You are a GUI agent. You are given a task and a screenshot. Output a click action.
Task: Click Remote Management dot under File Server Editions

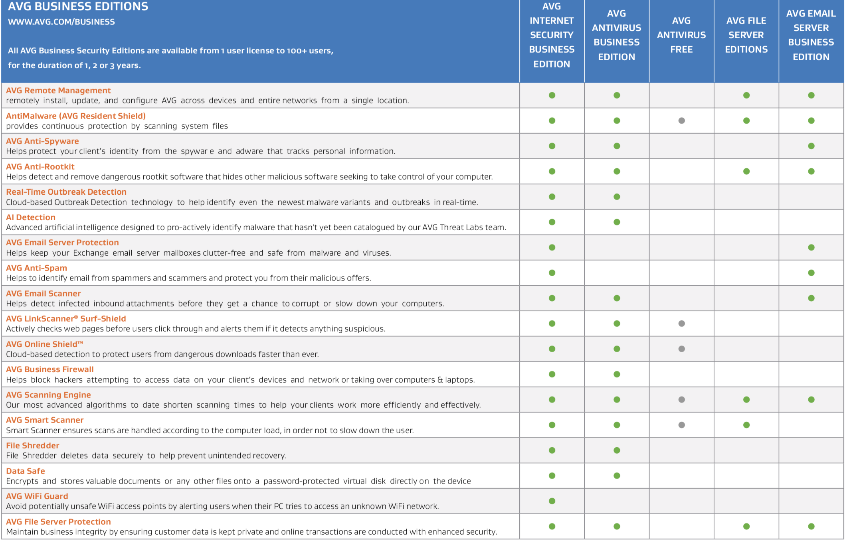click(x=746, y=95)
